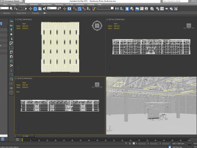Open the Create menu
This screenshot has width=197, height=148.
pyautogui.click(x=13, y=5)
